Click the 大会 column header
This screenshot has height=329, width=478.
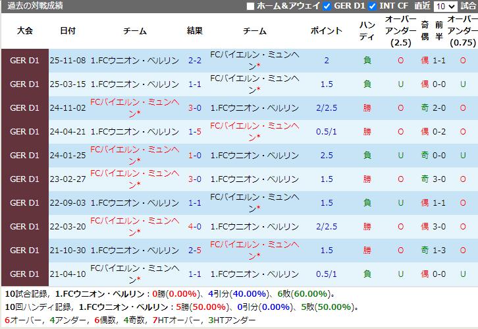[24, 31]
